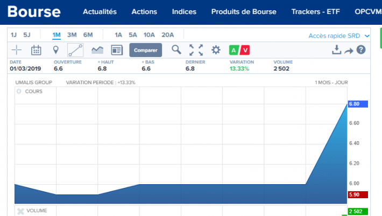Open the Actions menu
382x216 pixels.
coord(144,12)
